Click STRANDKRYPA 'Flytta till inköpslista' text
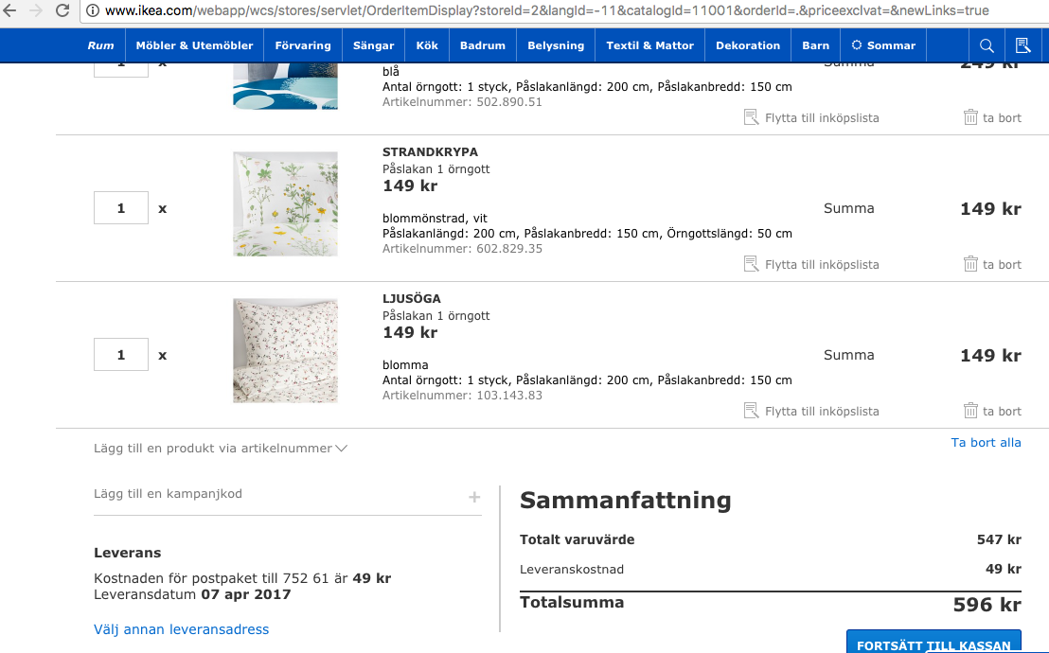The height and width of the screenshot is (653, 1049). [822, 264]
